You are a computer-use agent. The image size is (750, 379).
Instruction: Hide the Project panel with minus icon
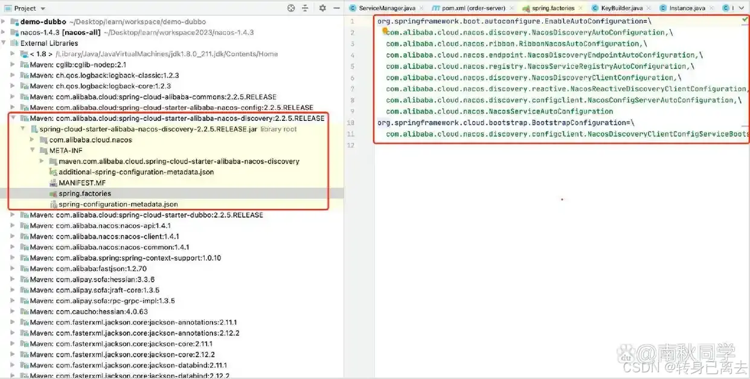coord(335,8)
